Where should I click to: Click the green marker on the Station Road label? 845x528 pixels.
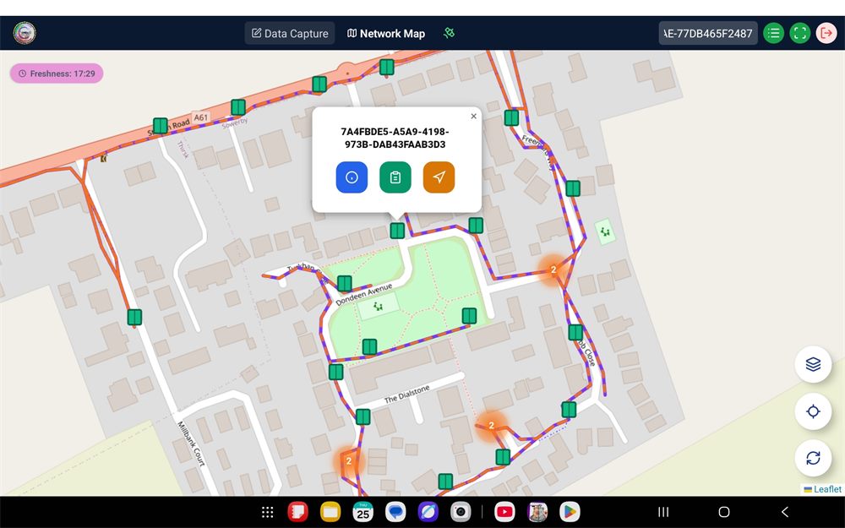tap(160, 126)
